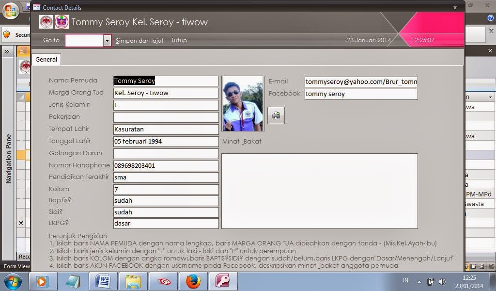Screen dimensions: 496x291
Task: Open Windows Media Player from the taskbar
Action: click(43, 281)
